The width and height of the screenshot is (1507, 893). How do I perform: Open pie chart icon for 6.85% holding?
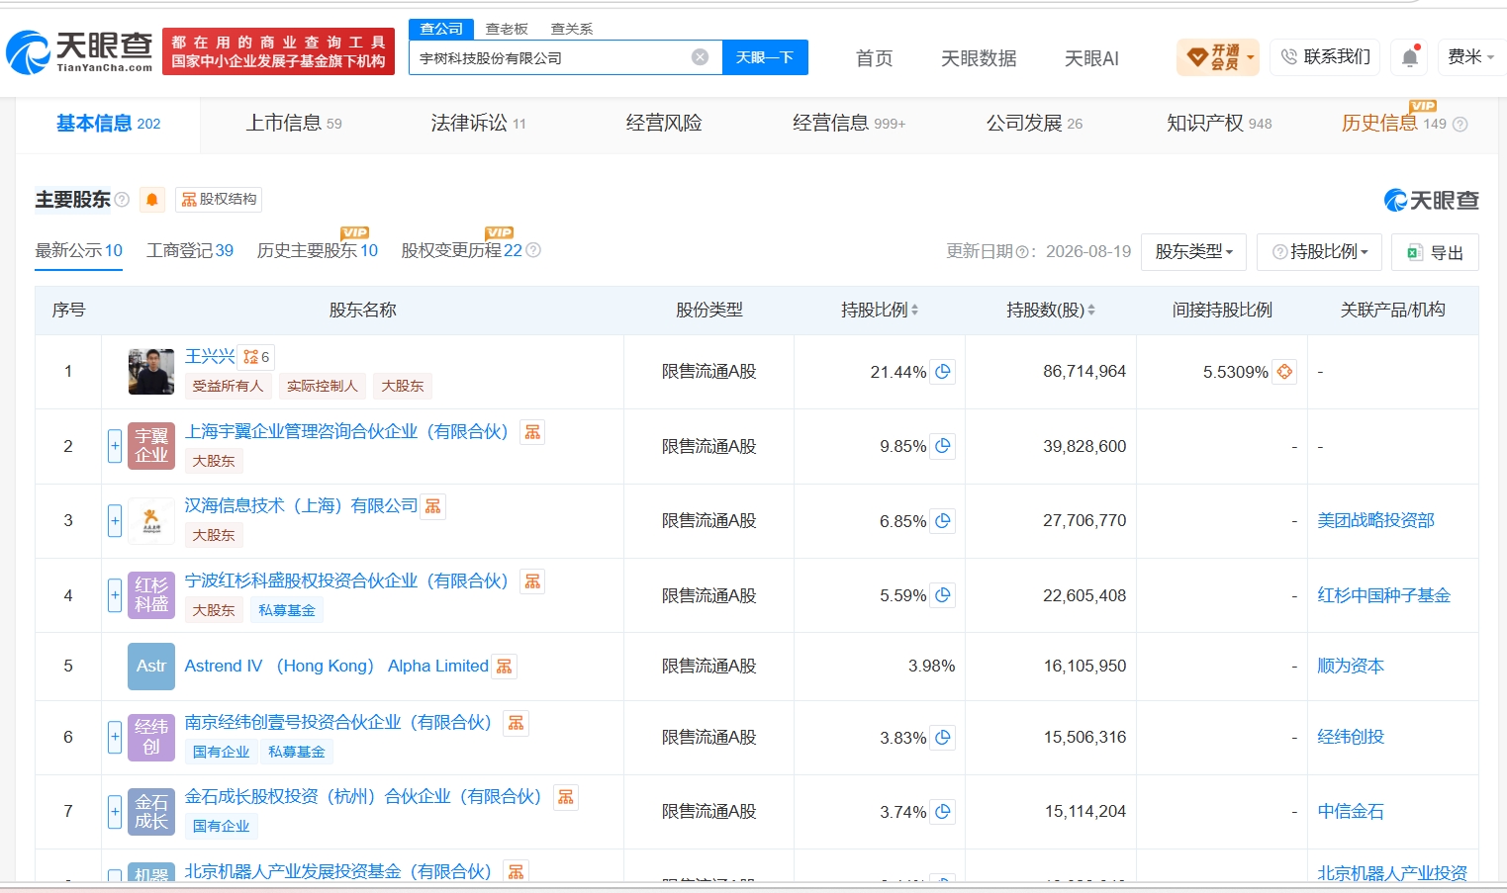point(943,521)
